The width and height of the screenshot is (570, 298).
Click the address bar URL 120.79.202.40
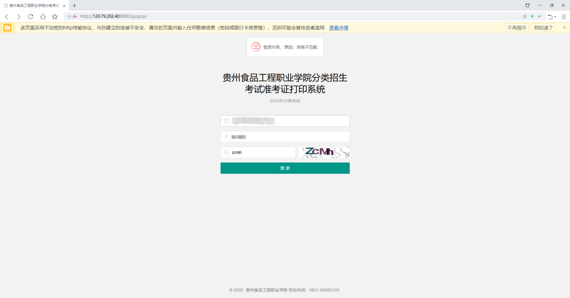106,16
